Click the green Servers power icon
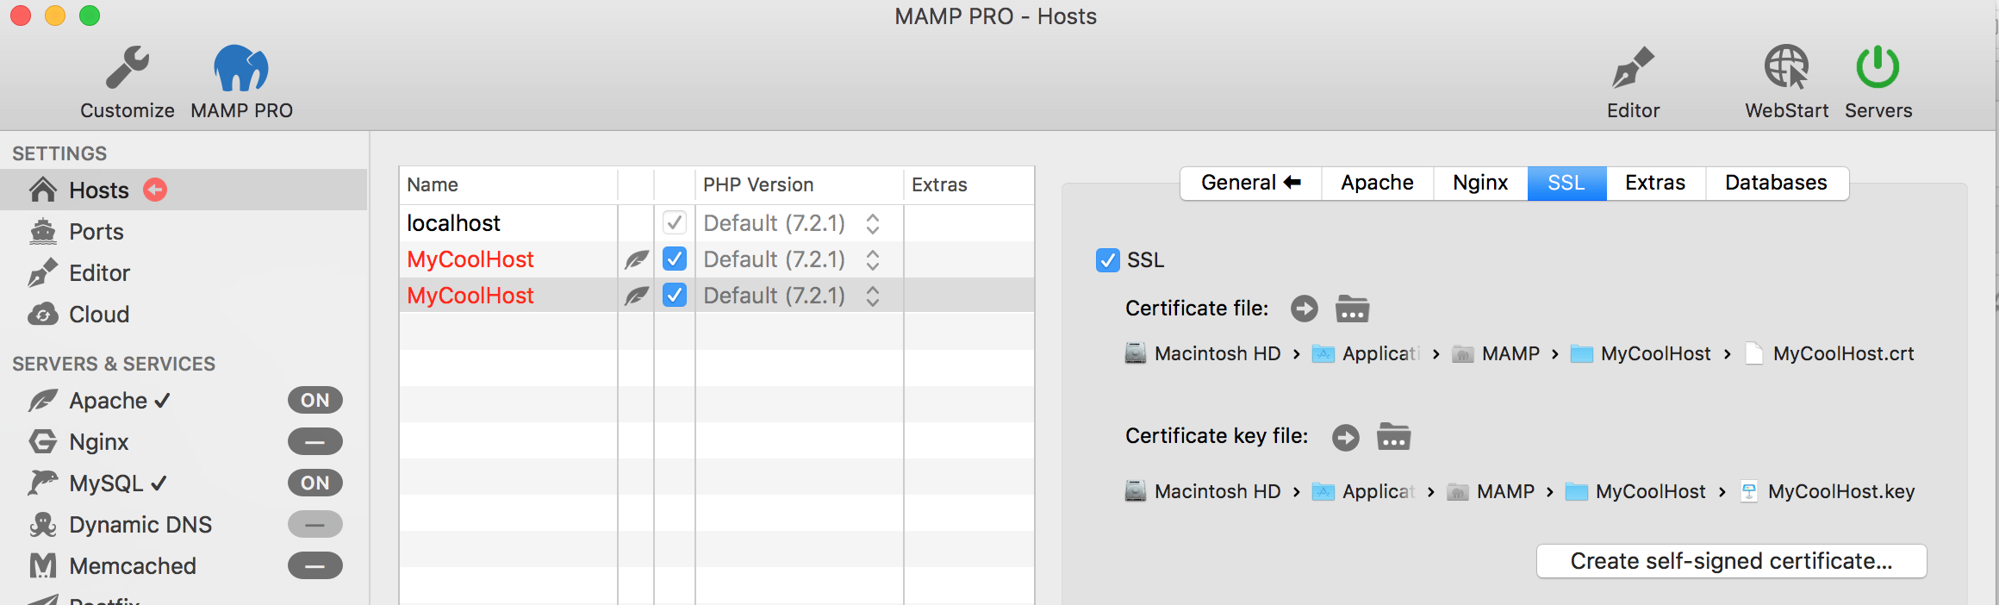The image size is (1999, 605). 1878,68
